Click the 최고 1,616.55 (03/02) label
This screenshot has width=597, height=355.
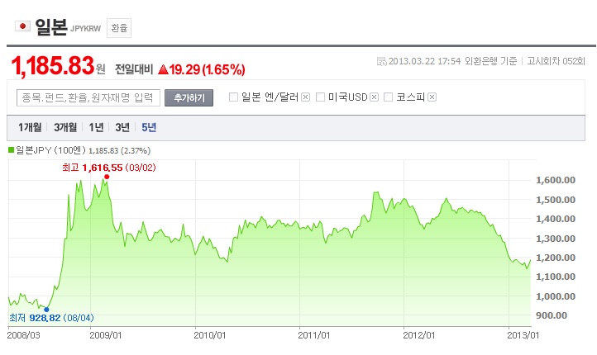[109, 168]
